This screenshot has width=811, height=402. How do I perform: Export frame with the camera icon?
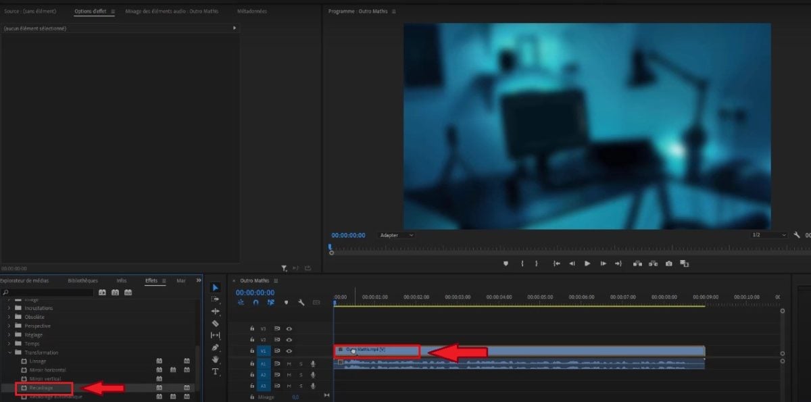tap(668, 263)
